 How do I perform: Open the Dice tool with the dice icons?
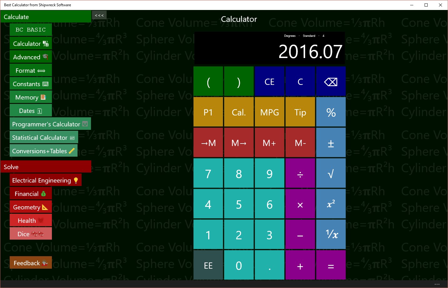30,234
